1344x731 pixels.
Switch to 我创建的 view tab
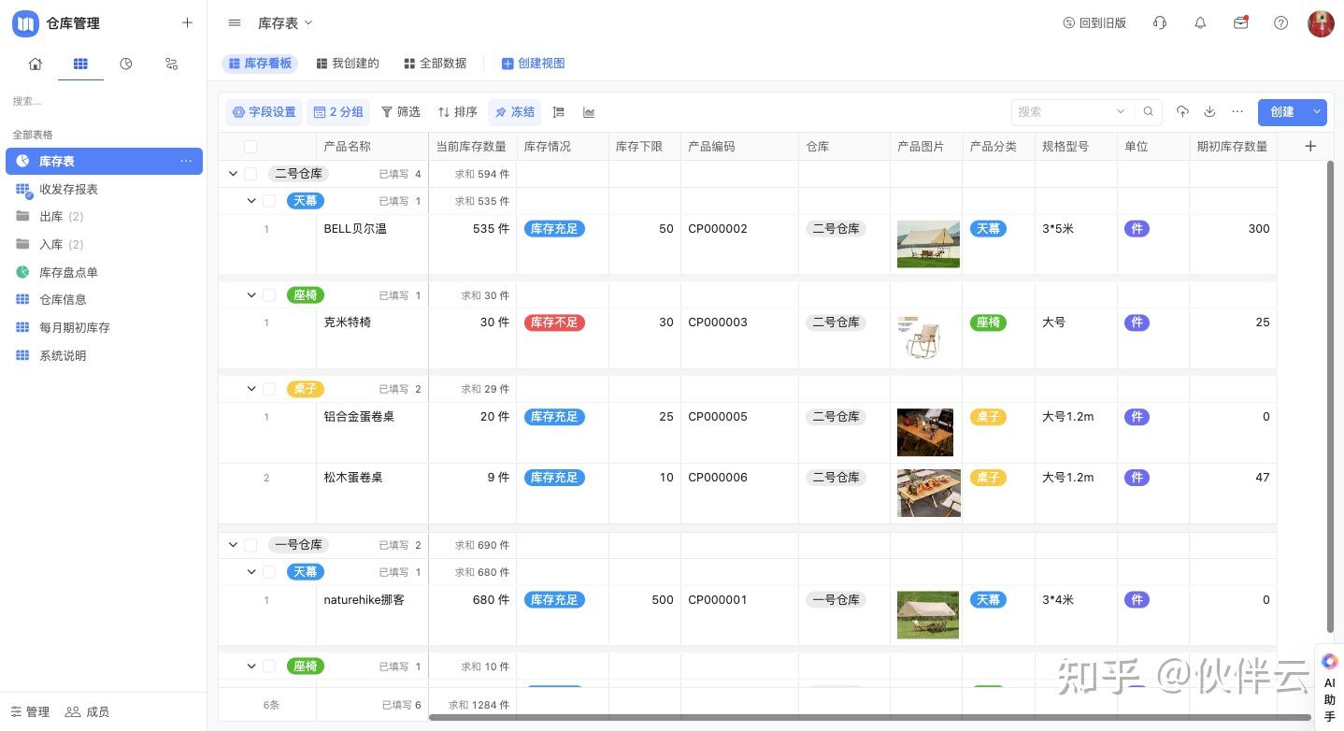click(348, 64)
